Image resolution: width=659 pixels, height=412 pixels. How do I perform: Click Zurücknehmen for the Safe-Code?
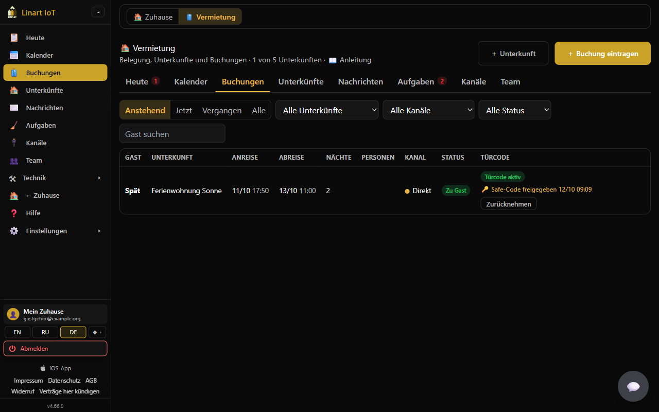point(509,204)
